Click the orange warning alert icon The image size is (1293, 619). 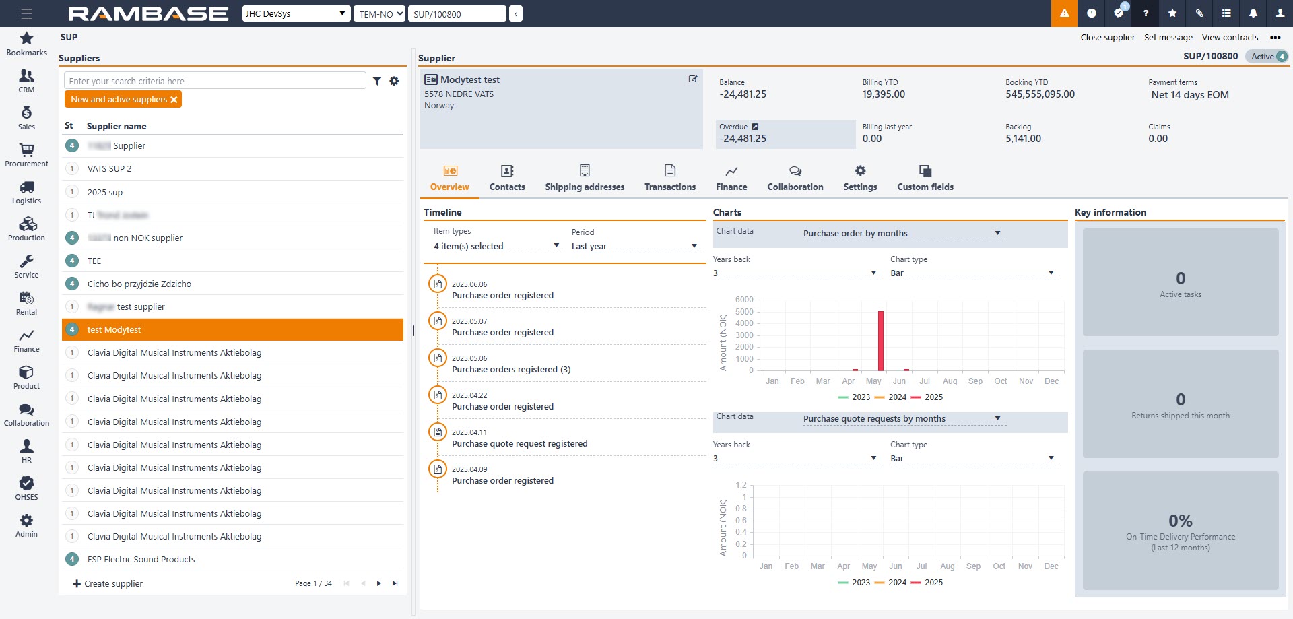coord(1064,13)
